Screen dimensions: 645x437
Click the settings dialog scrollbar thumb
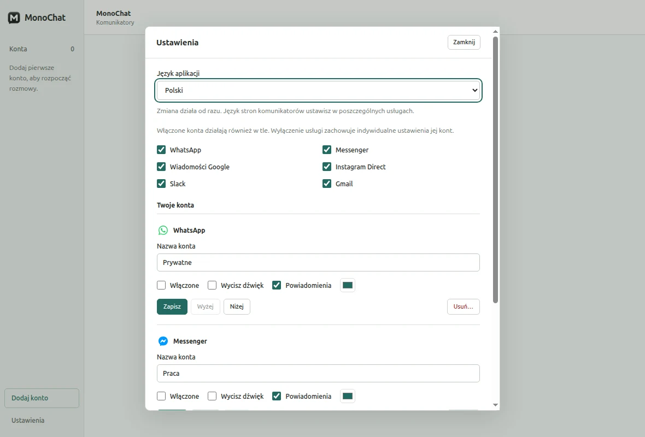click(x=495, y=170)
